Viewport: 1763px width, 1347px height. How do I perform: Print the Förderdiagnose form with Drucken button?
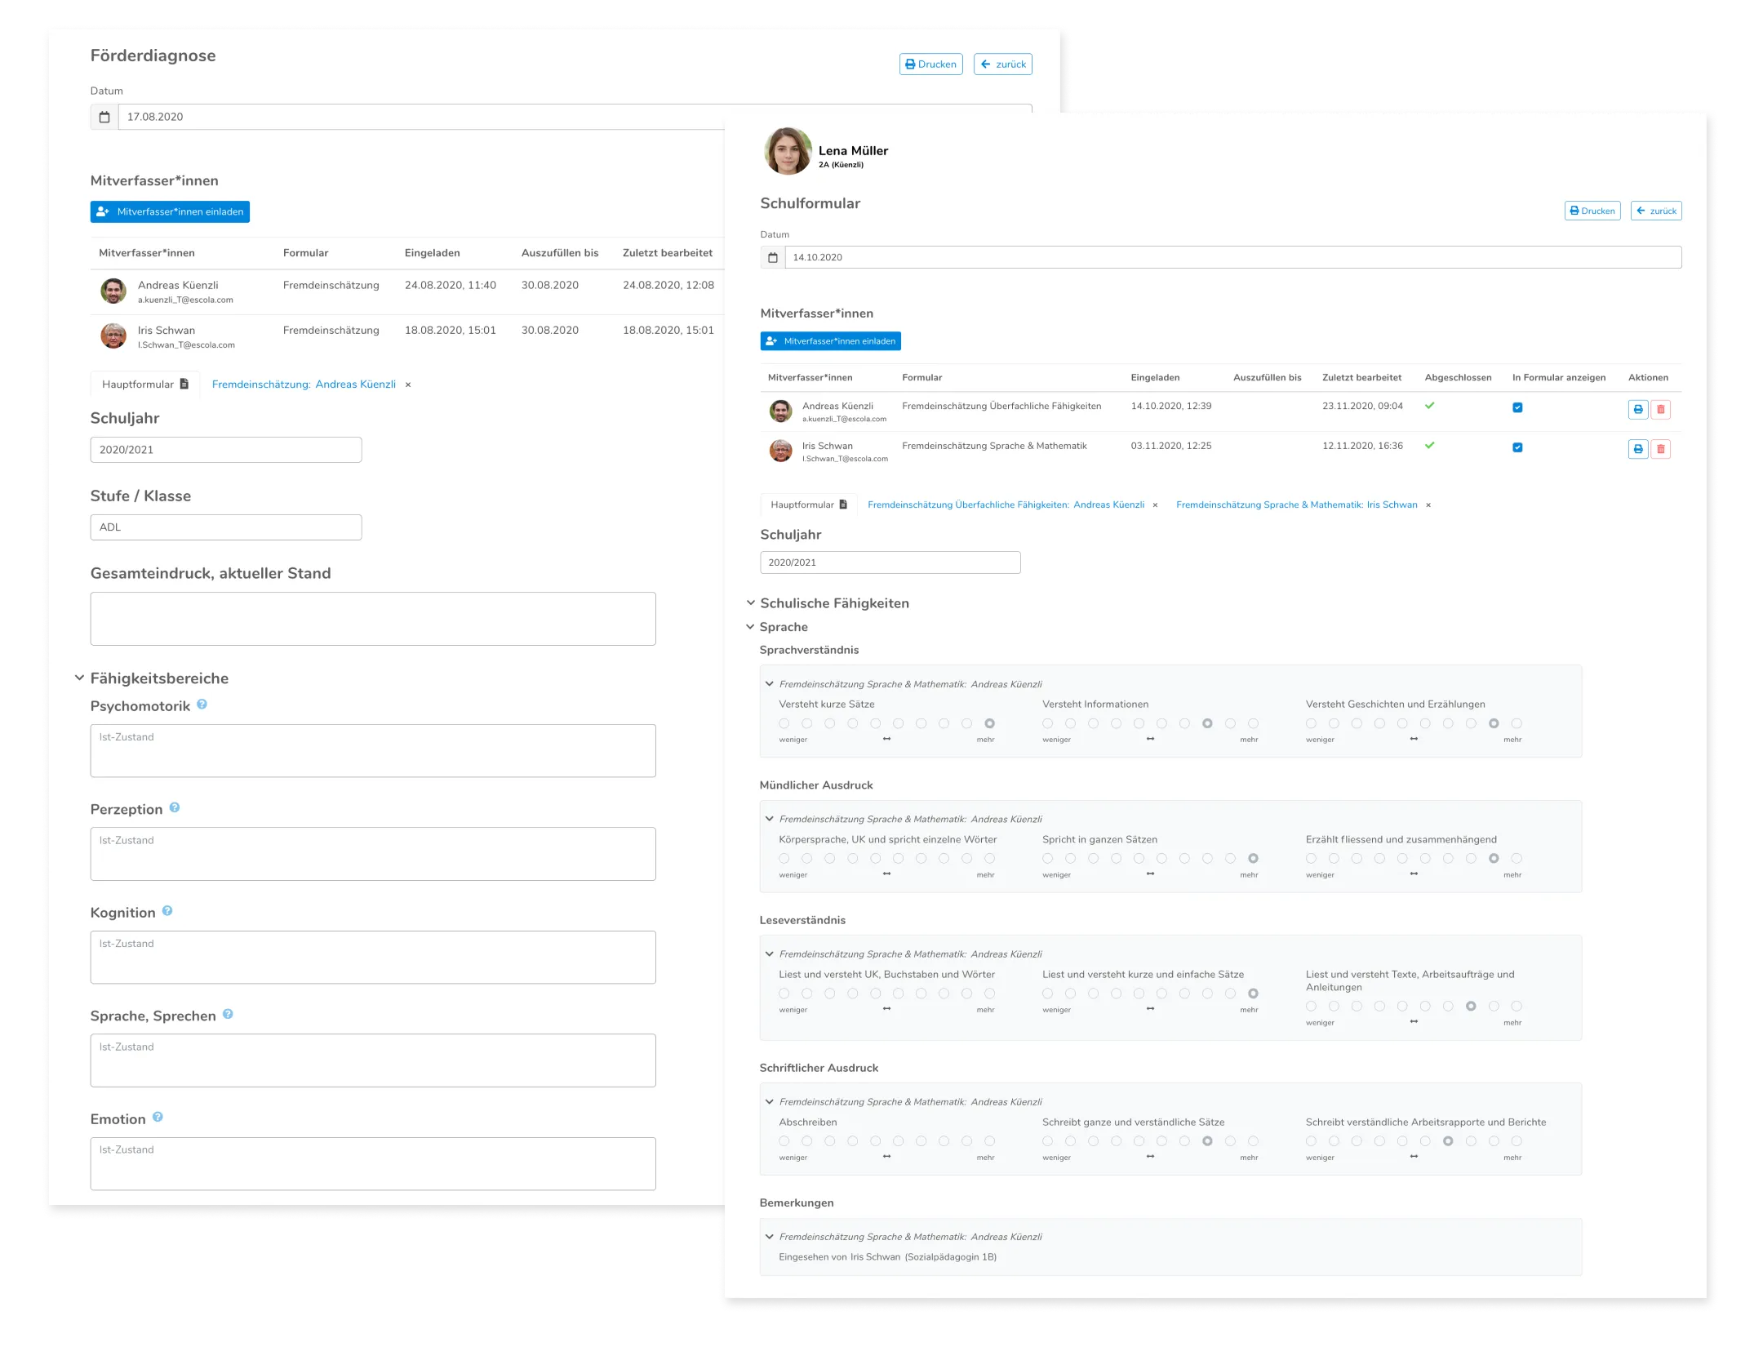coord(930,64)
